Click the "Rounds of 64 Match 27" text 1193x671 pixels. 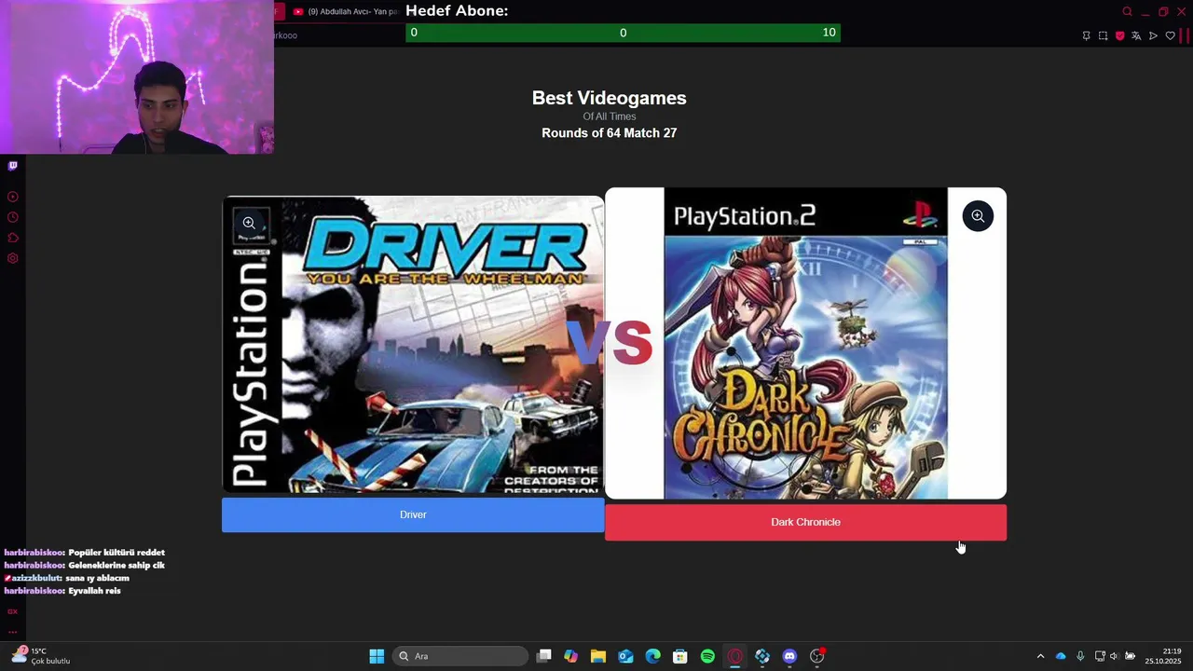point(609,133)
